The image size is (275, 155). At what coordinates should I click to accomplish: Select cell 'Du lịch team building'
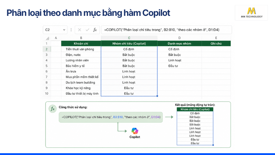tap(81, 83)
